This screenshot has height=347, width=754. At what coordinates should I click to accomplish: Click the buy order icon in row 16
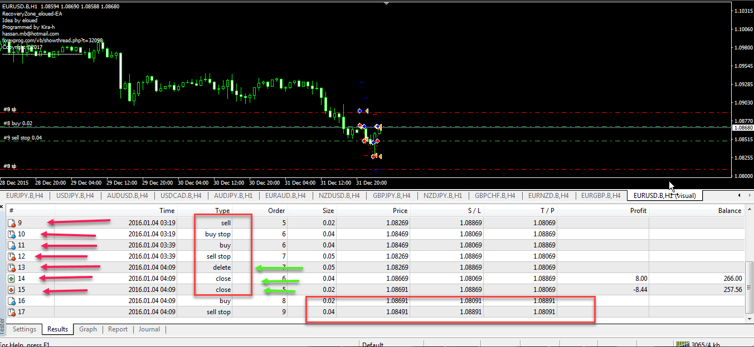pos(12,301)
